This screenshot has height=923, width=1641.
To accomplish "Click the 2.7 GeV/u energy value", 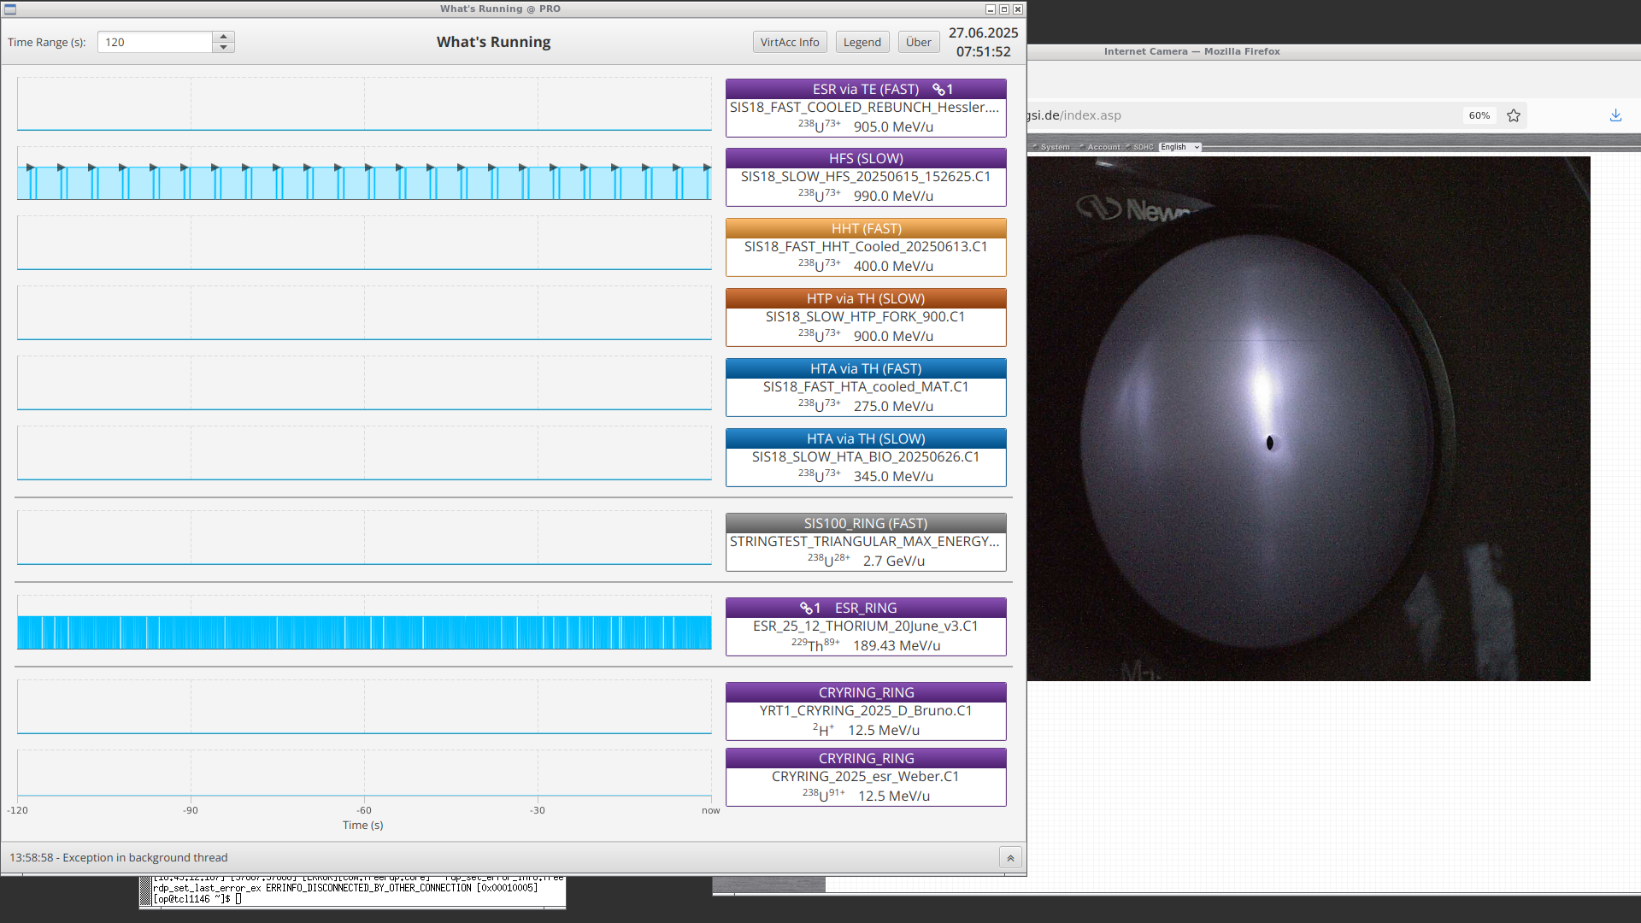I will pyautogui.click(x=894, y=561).
